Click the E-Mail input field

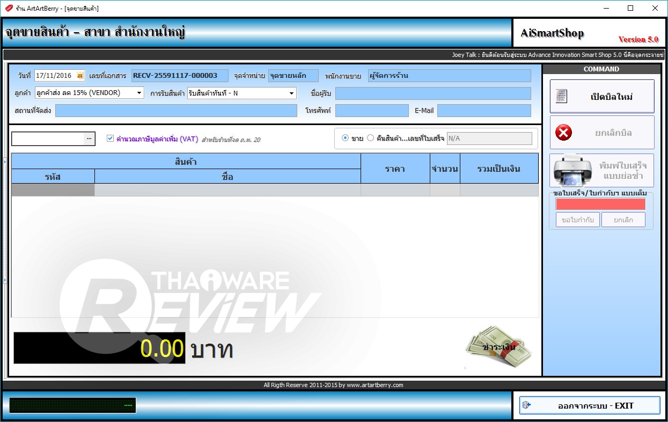click(x=484, y=111)
